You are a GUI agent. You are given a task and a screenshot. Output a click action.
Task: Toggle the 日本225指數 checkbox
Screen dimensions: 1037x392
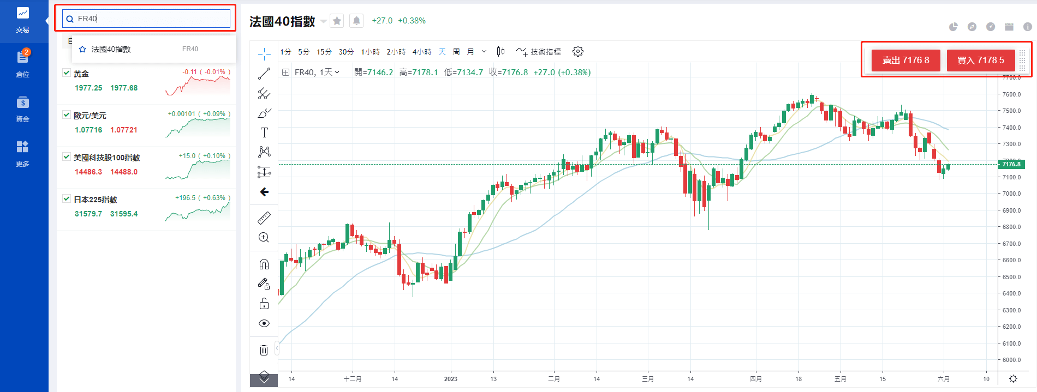67,199
